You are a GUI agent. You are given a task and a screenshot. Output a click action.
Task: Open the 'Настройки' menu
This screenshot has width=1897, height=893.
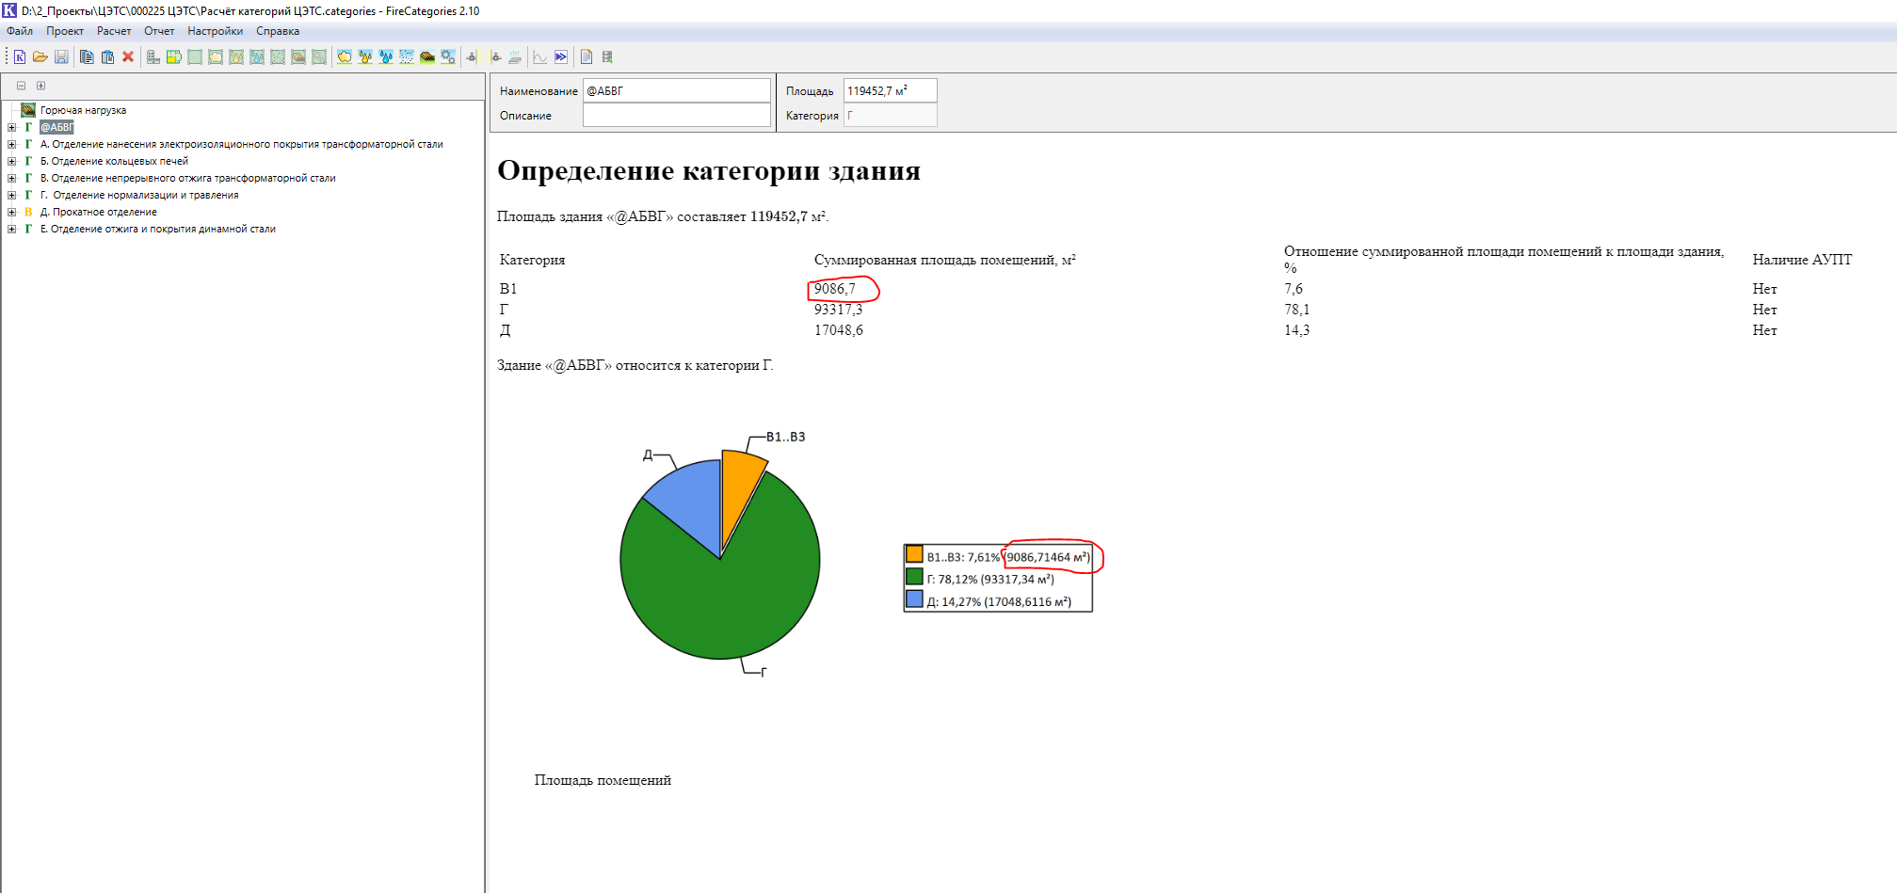[215, 31]
